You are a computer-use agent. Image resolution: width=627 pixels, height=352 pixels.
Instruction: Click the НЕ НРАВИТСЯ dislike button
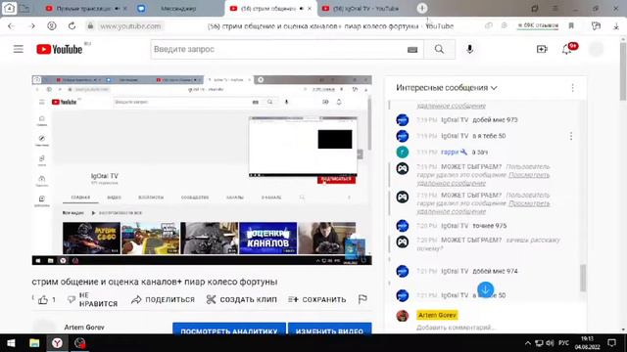point(92,300)
